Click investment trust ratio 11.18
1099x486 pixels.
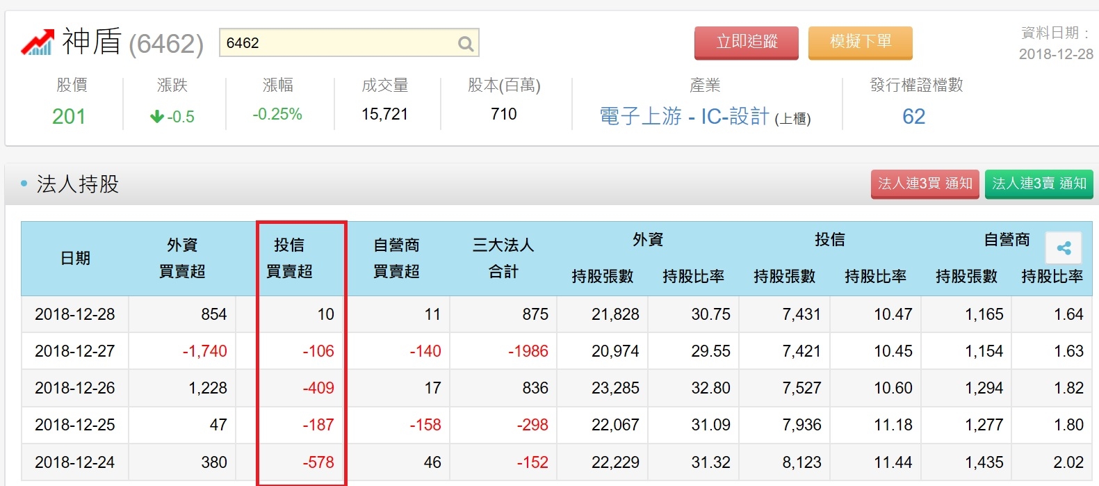tap(893, 425)
